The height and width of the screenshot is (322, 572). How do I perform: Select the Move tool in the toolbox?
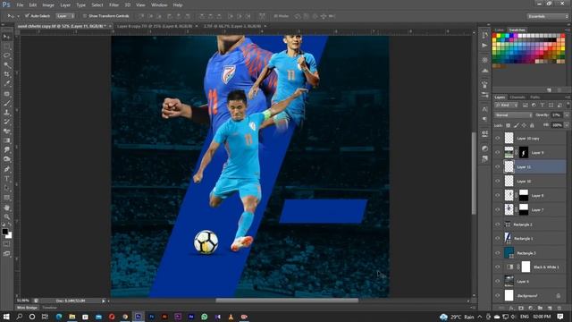coord(6,37)
